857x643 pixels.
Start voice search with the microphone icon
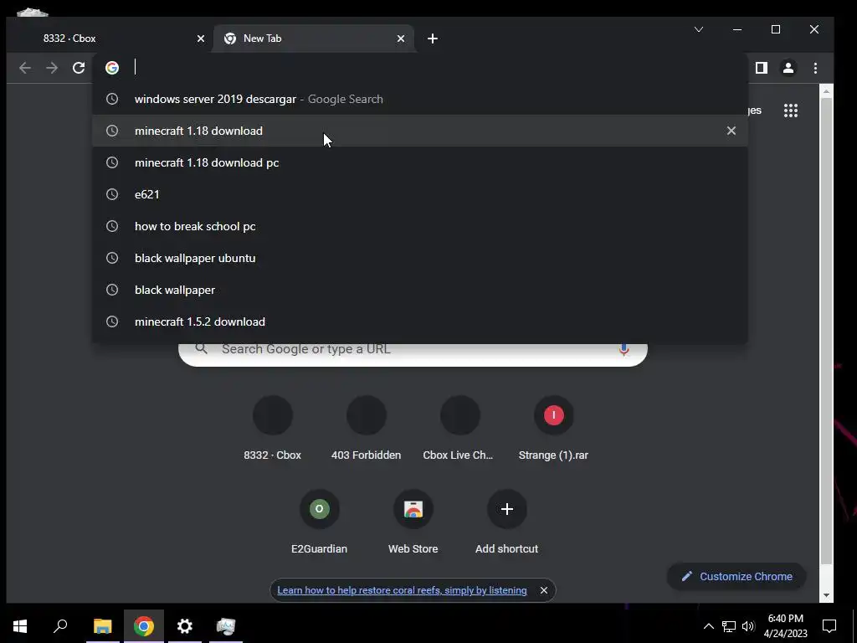click(624, 349)
